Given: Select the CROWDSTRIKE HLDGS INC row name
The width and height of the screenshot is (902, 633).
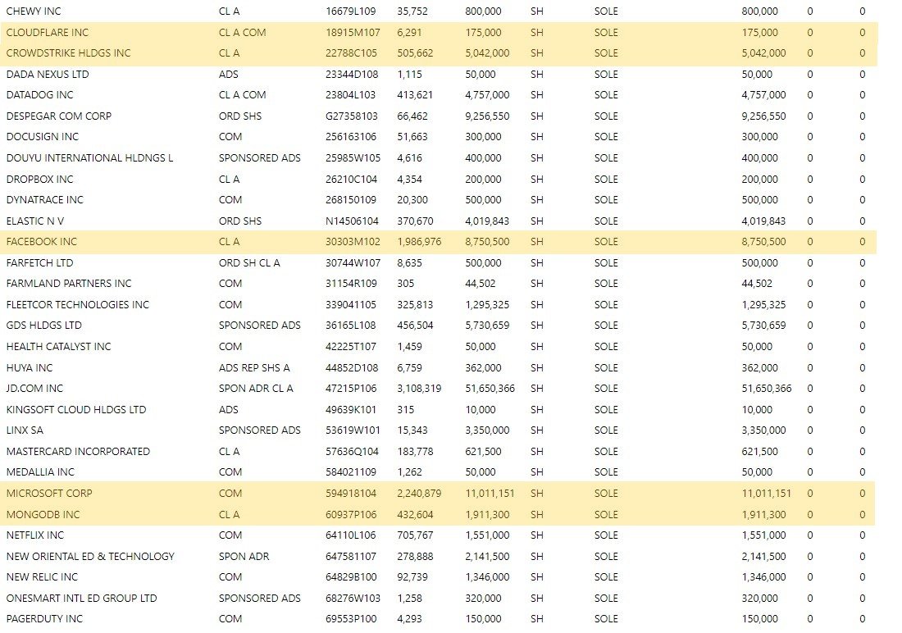Looking at the screenshot, I should click(68, 53).
